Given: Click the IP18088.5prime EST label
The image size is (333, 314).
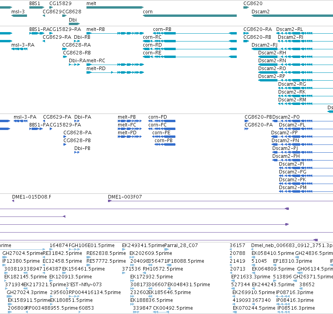Looking at the screenshot, I should pos(185,261).
